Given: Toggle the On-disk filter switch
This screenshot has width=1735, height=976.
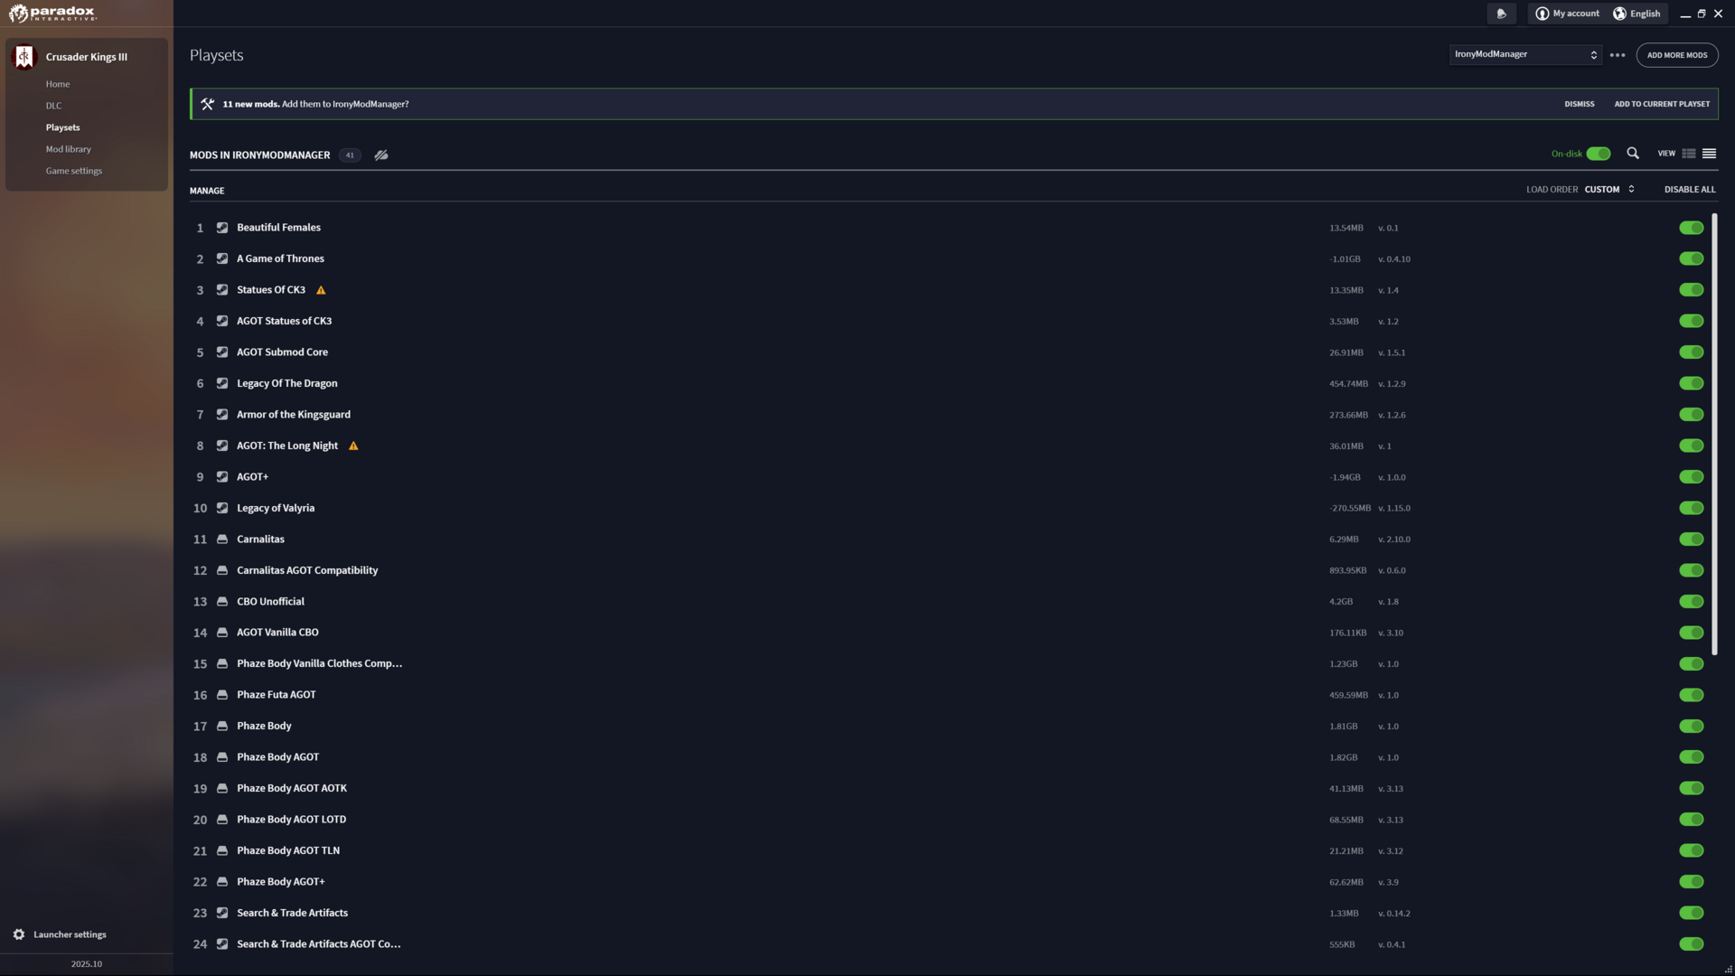Looking at the screenshot, I should point(1599,154).
